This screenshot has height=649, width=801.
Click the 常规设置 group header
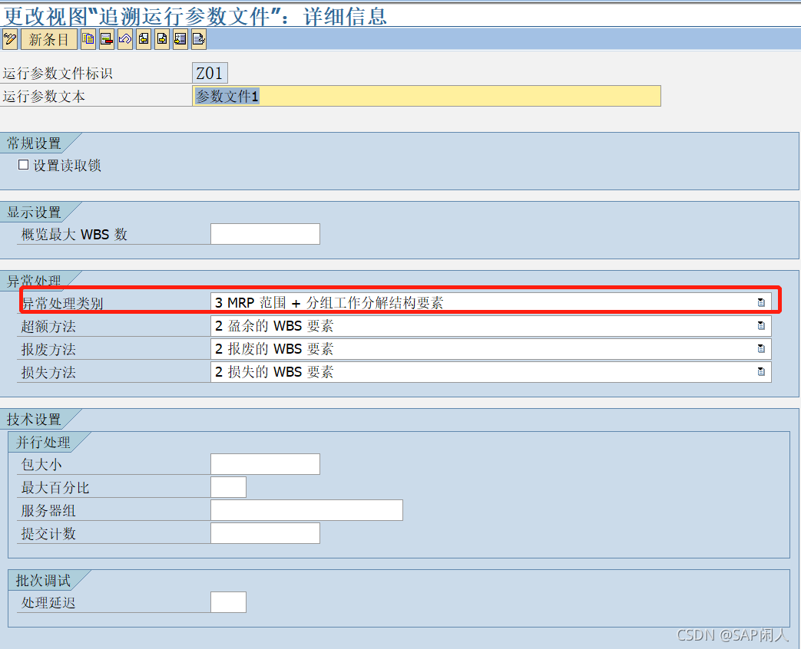coord(34,143)
